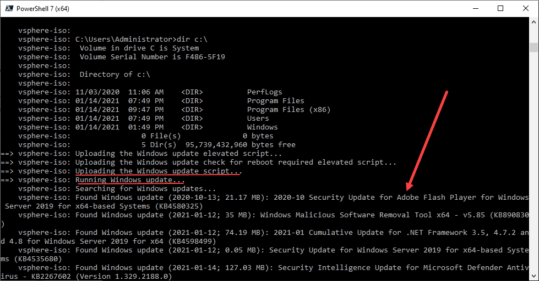Click the '(KB4580325)' text

coord(178,206)
